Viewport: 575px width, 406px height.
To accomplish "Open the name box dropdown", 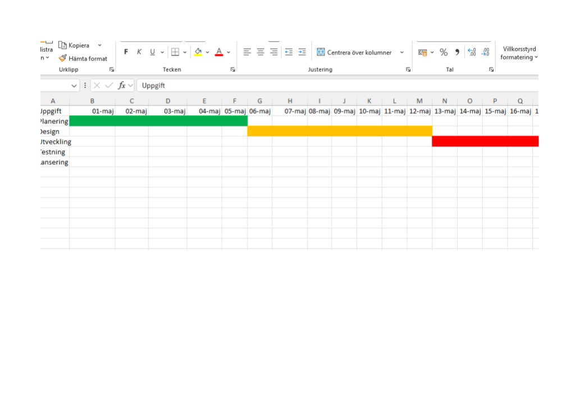I will tap(74, 86).
